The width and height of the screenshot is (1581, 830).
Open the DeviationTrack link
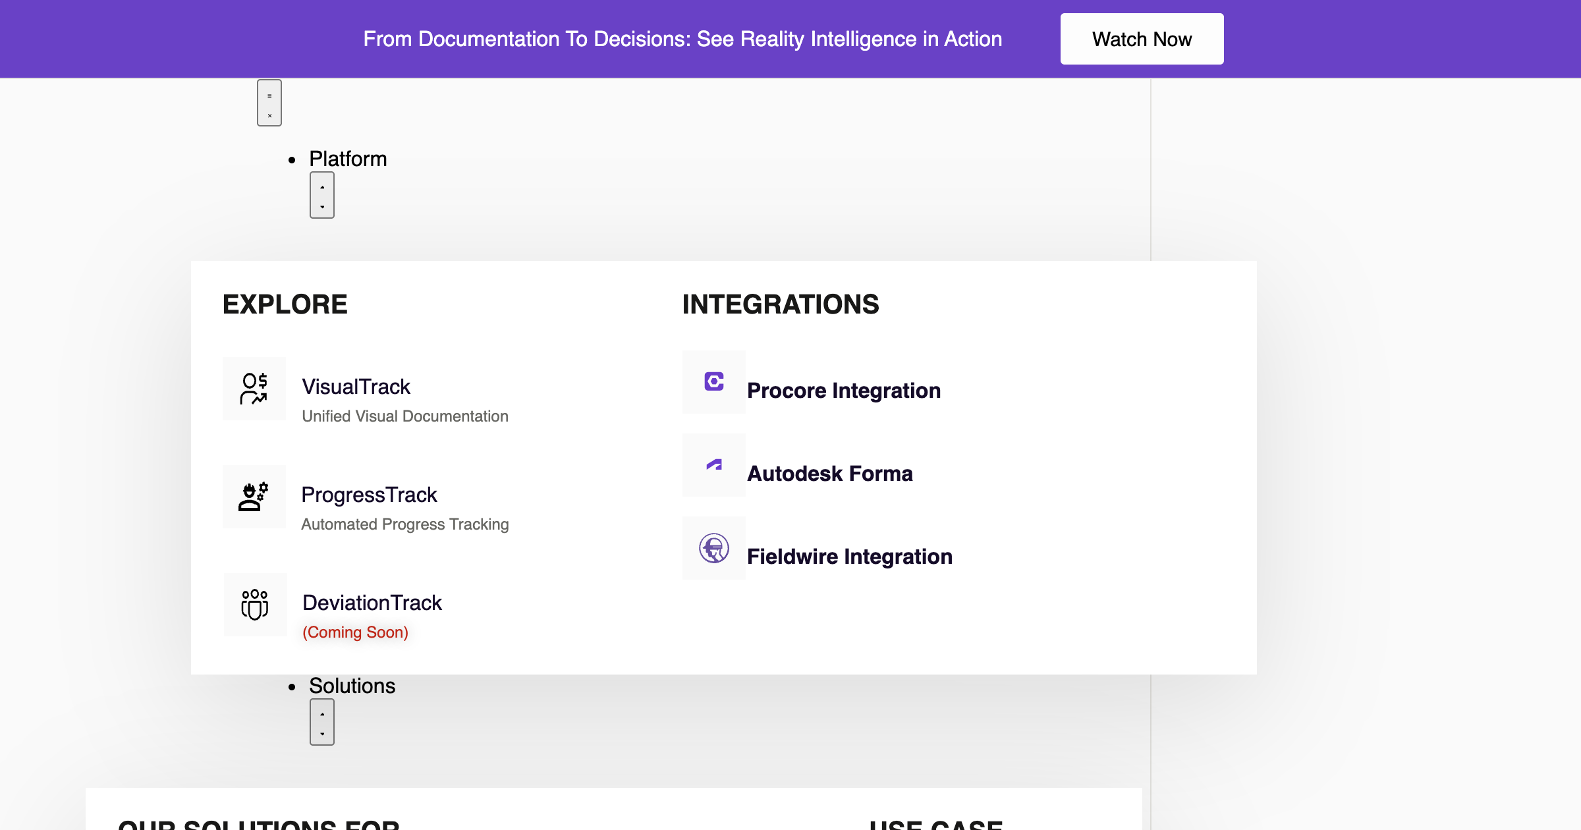372,603
